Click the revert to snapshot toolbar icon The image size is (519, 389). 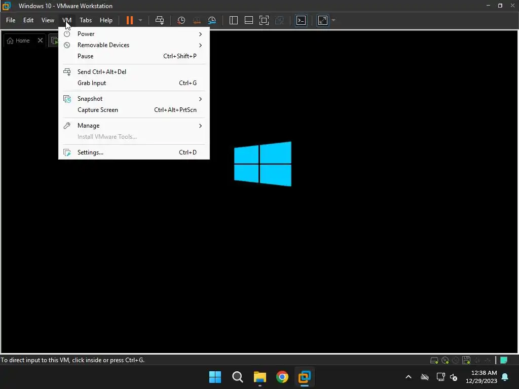(197, 20)
